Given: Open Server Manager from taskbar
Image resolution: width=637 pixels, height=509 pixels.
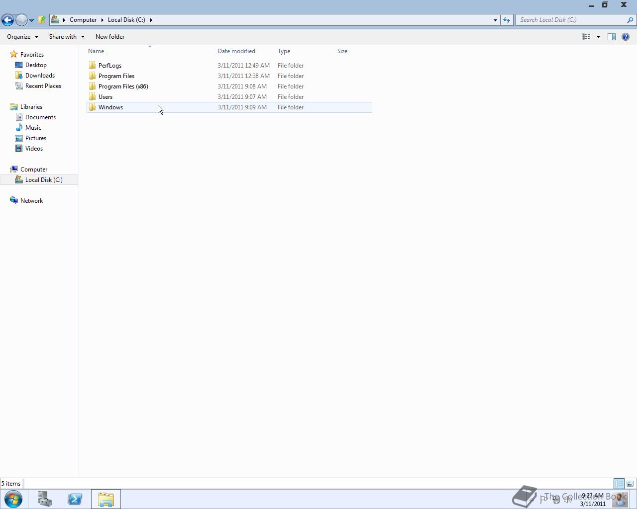Looking at the screenshot, I should click(44, 499).
